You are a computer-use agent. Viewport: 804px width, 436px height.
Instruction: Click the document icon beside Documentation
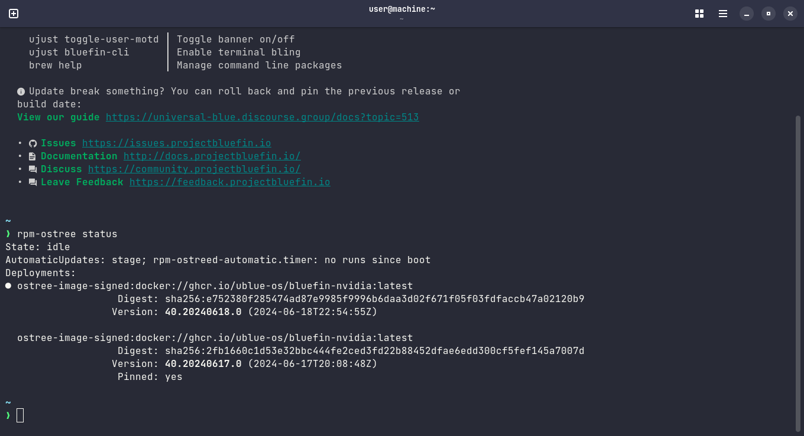coord(33,156)
